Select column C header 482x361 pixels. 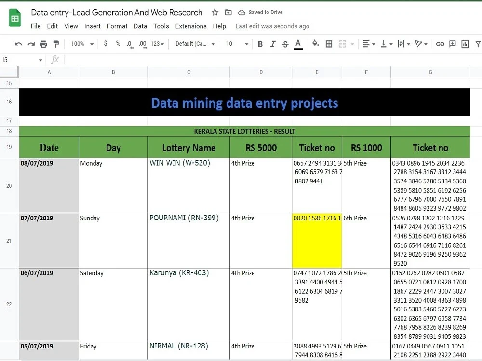[189, 72]
